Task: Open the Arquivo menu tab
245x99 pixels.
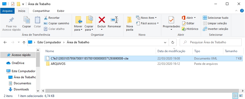Action: click(x=7, y=11)
